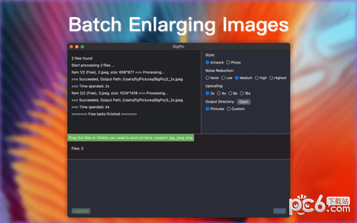Click the blue Start button

click(280, 211)
